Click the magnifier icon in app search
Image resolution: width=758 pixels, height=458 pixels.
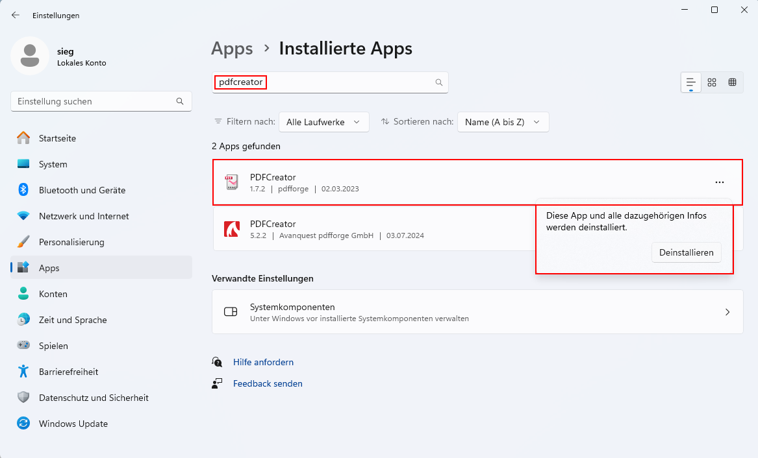coord(438,82)
